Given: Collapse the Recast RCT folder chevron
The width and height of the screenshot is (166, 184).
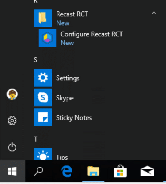Looking at the screenshot, I should [154, 13].
